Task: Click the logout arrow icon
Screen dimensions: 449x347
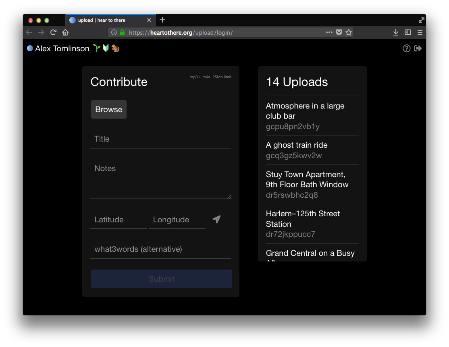Action: coord(418,48)
